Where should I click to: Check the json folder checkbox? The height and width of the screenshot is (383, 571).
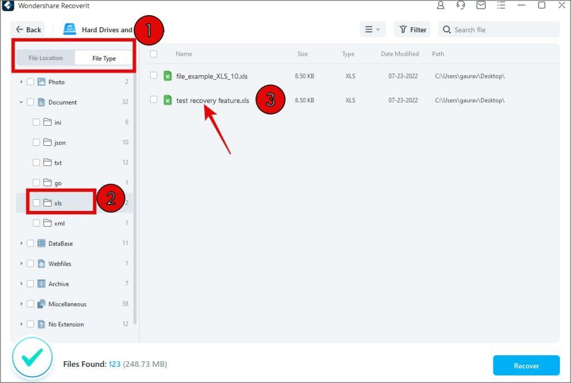point(36,142)
